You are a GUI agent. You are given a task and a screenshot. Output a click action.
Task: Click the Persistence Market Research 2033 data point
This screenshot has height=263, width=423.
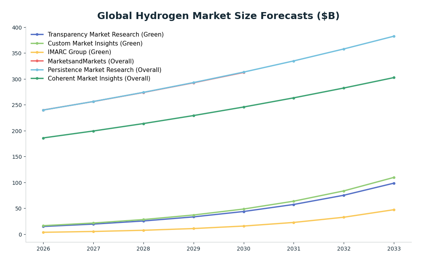pos(394,37)
